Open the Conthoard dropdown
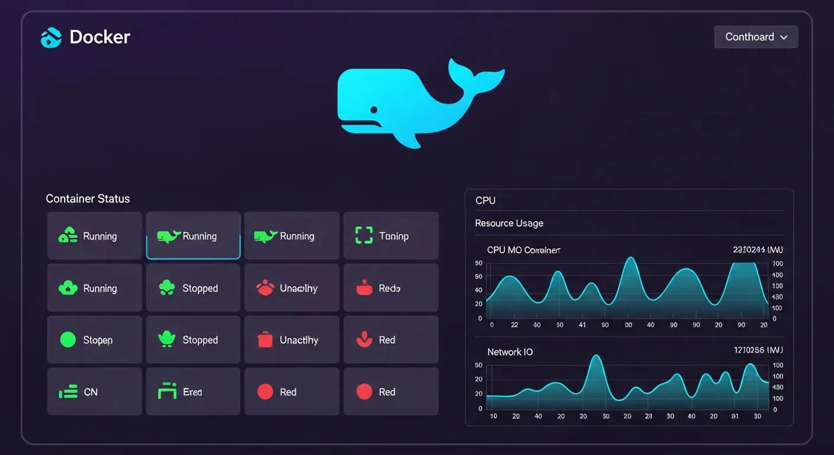 [x=756, y=37]
